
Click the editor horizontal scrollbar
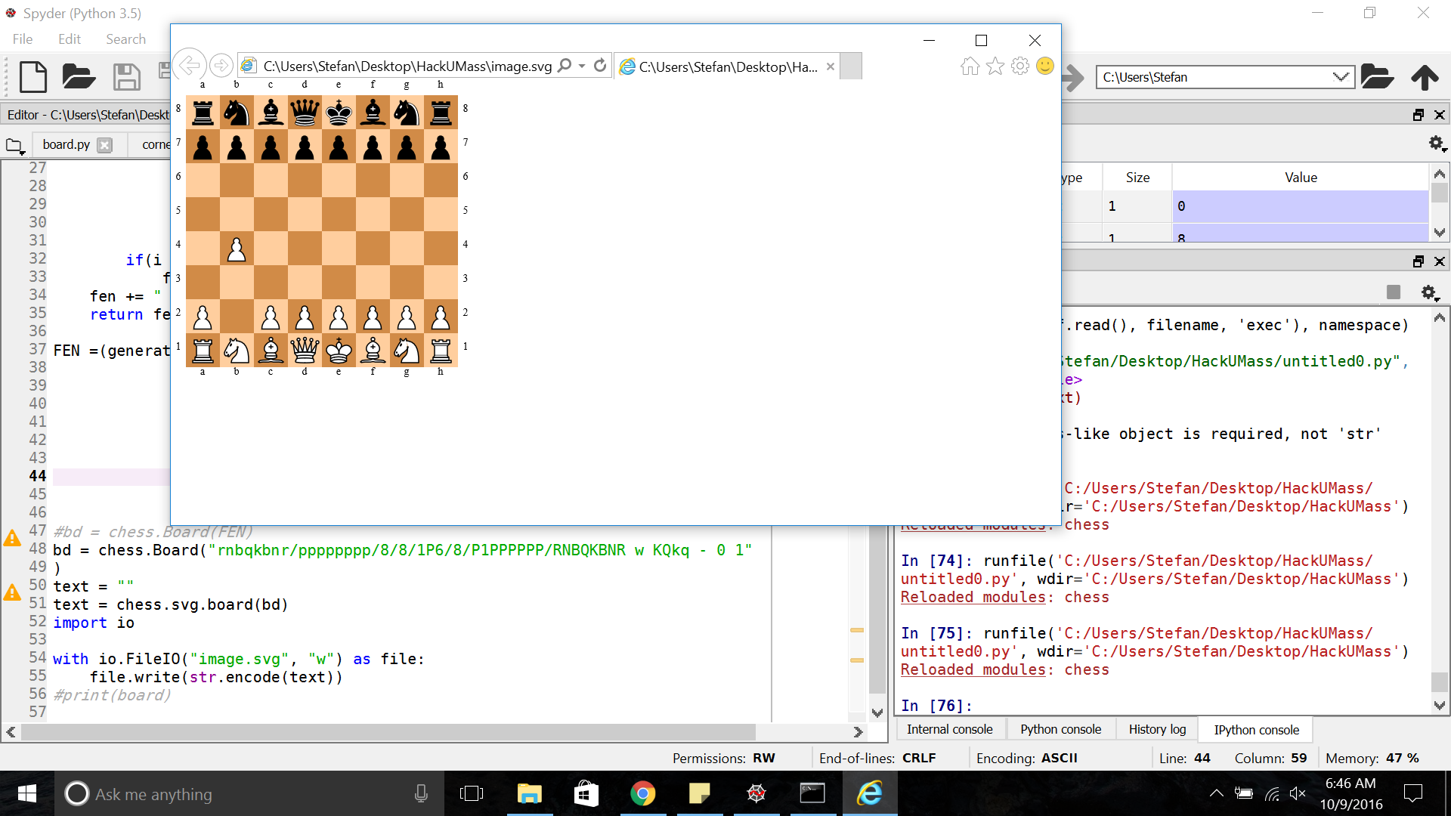tap(388, 731)
